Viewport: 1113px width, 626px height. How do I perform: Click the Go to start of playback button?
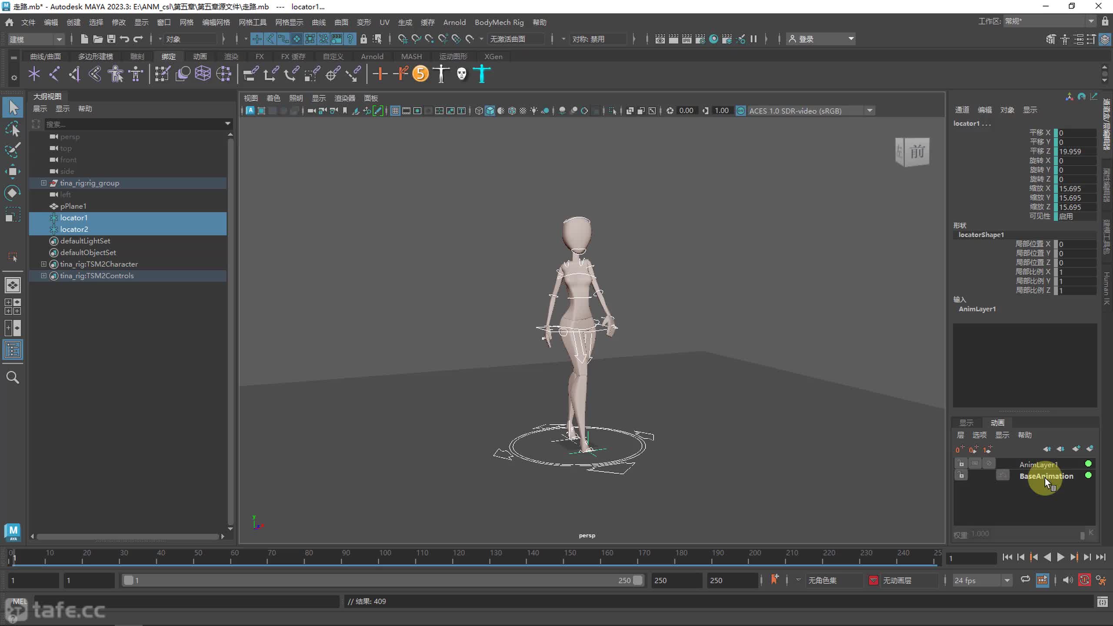point(1007,557)
